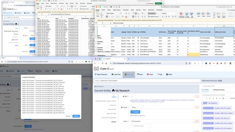Open entity AusESL_MF_011_Rosa
The image size is (235, 132).
[217, 108]
